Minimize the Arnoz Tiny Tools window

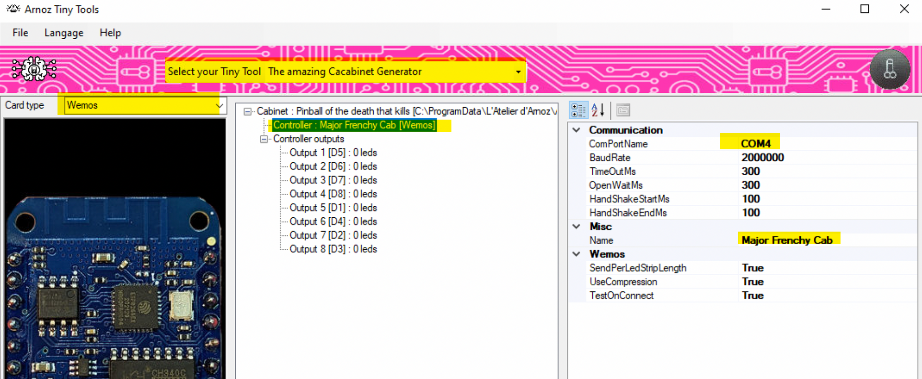826,9
